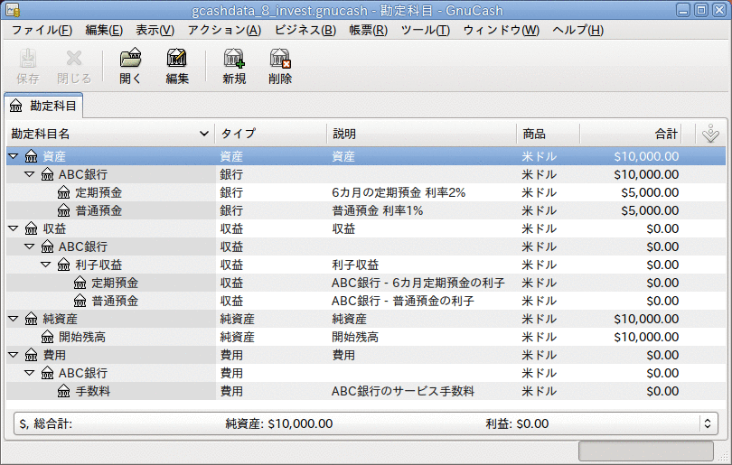The height and width of the screenshot is (465, 732).
Task: Collapse the 純資産 tree node
Action: pos(14,319)
